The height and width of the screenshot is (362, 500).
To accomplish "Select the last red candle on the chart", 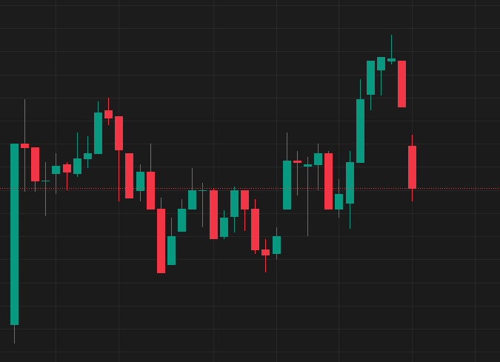I will tap(412, 167).
